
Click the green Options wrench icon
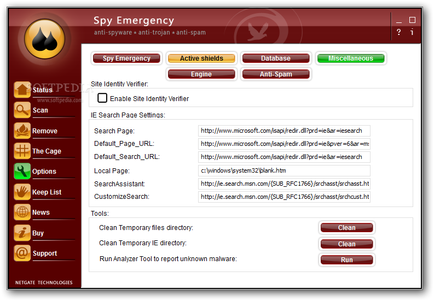click(22, 171)
